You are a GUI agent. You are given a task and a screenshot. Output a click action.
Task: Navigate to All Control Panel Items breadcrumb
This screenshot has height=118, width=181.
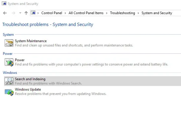coord(86,13)
